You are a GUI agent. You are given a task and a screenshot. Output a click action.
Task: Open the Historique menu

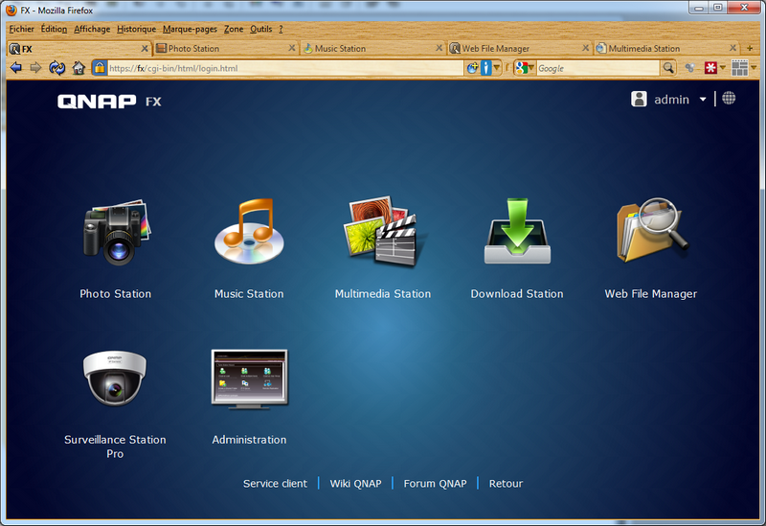tap(136, 29)
